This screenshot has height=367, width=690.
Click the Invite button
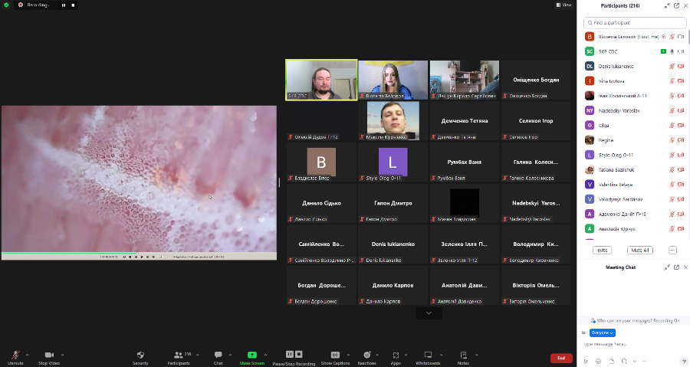603,250
